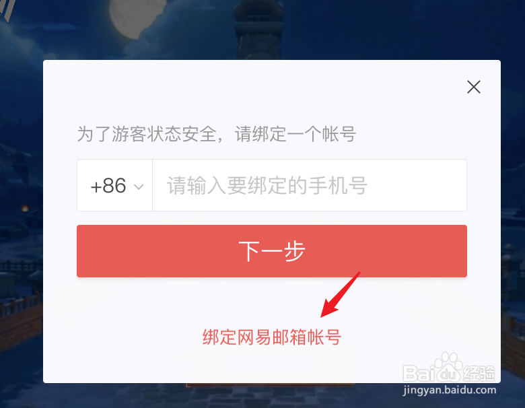525x408 pixels.
Task: Close the account binding dialog
Action: click(473, 87)
